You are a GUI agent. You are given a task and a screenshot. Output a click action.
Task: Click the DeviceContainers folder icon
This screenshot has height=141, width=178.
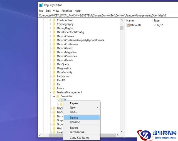(54, 44)
